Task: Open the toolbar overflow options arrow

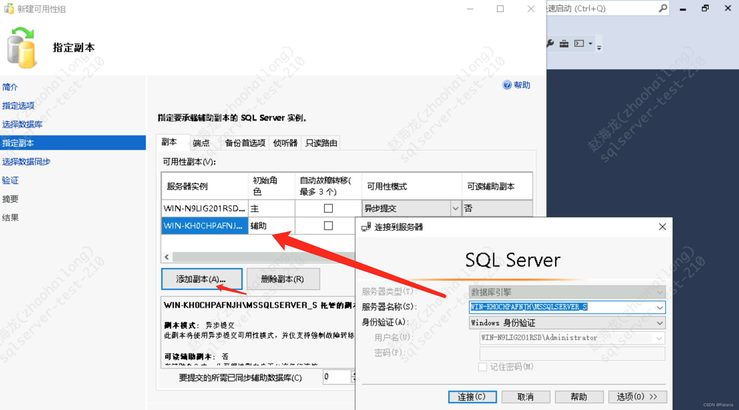Action: [599, 48]
